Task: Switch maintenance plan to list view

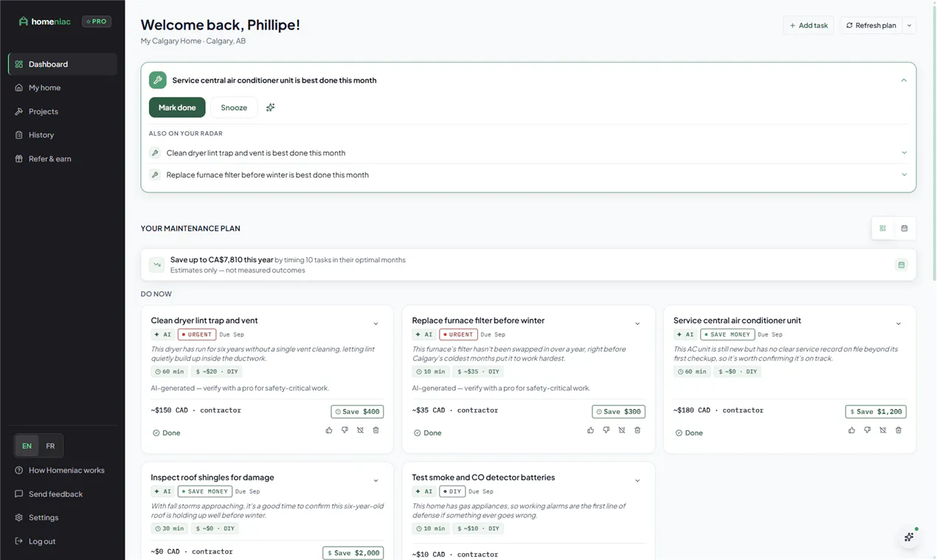Action: 882,228
